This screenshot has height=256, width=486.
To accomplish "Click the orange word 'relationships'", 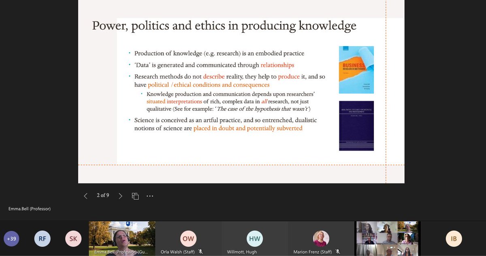I will click(x=277, y=65).
